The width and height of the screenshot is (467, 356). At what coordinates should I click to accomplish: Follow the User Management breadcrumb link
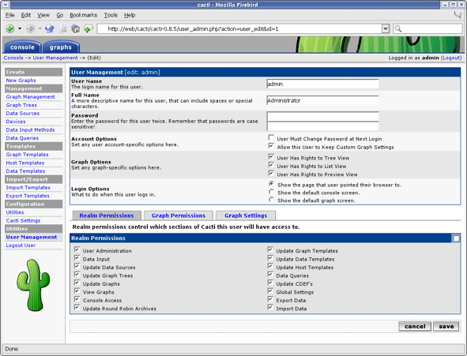click(x=55, y=58)
